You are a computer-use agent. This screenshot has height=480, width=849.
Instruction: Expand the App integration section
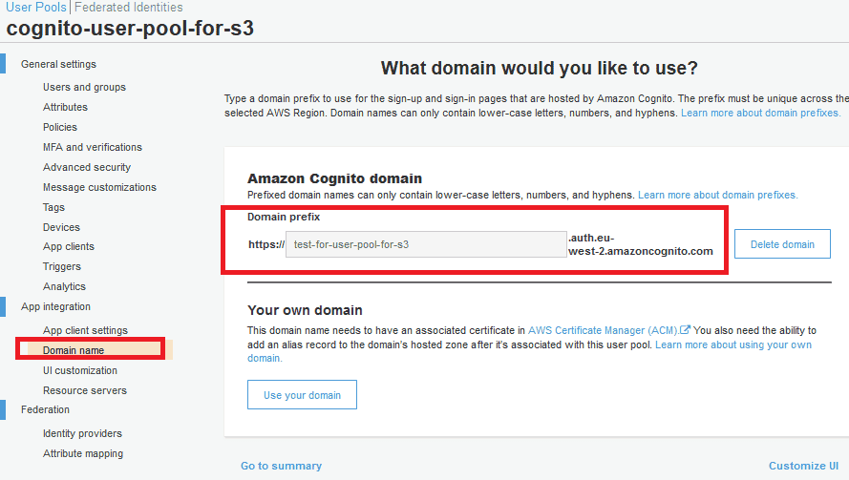click(x=55, y=307)
